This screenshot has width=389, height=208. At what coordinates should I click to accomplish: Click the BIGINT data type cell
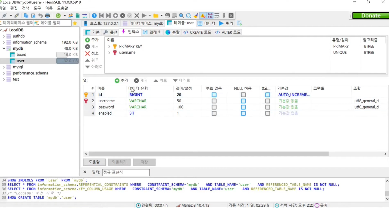point(136,95)
